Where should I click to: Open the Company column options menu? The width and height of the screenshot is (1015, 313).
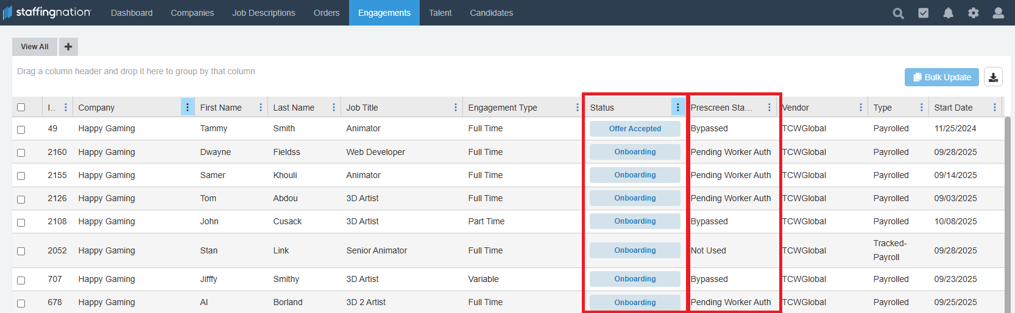(188, 108)
